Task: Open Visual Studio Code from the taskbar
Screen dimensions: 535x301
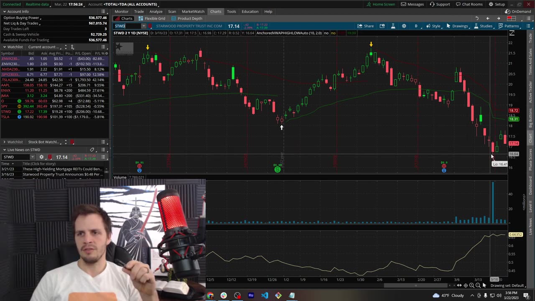Action: [265, 296]
